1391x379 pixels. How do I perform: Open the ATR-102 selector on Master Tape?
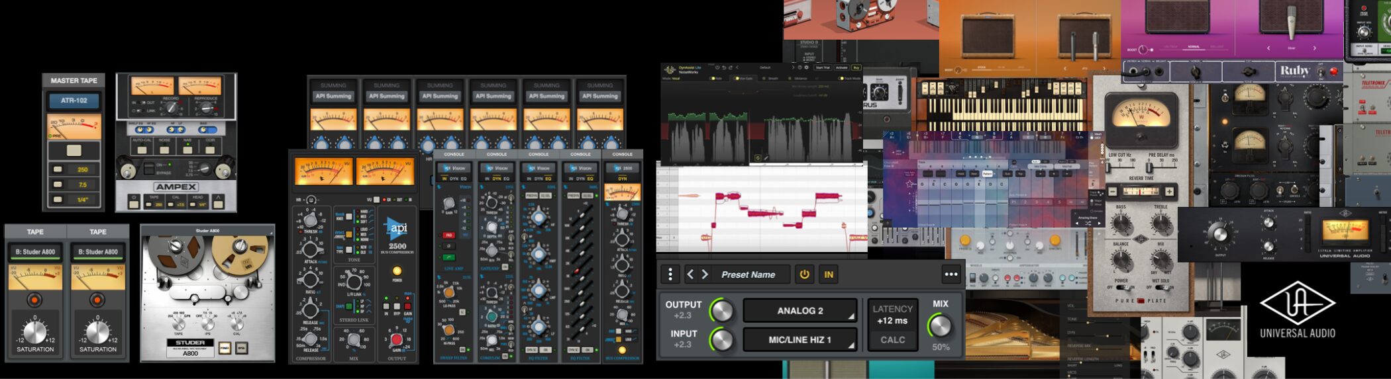(x=74, y=101)
